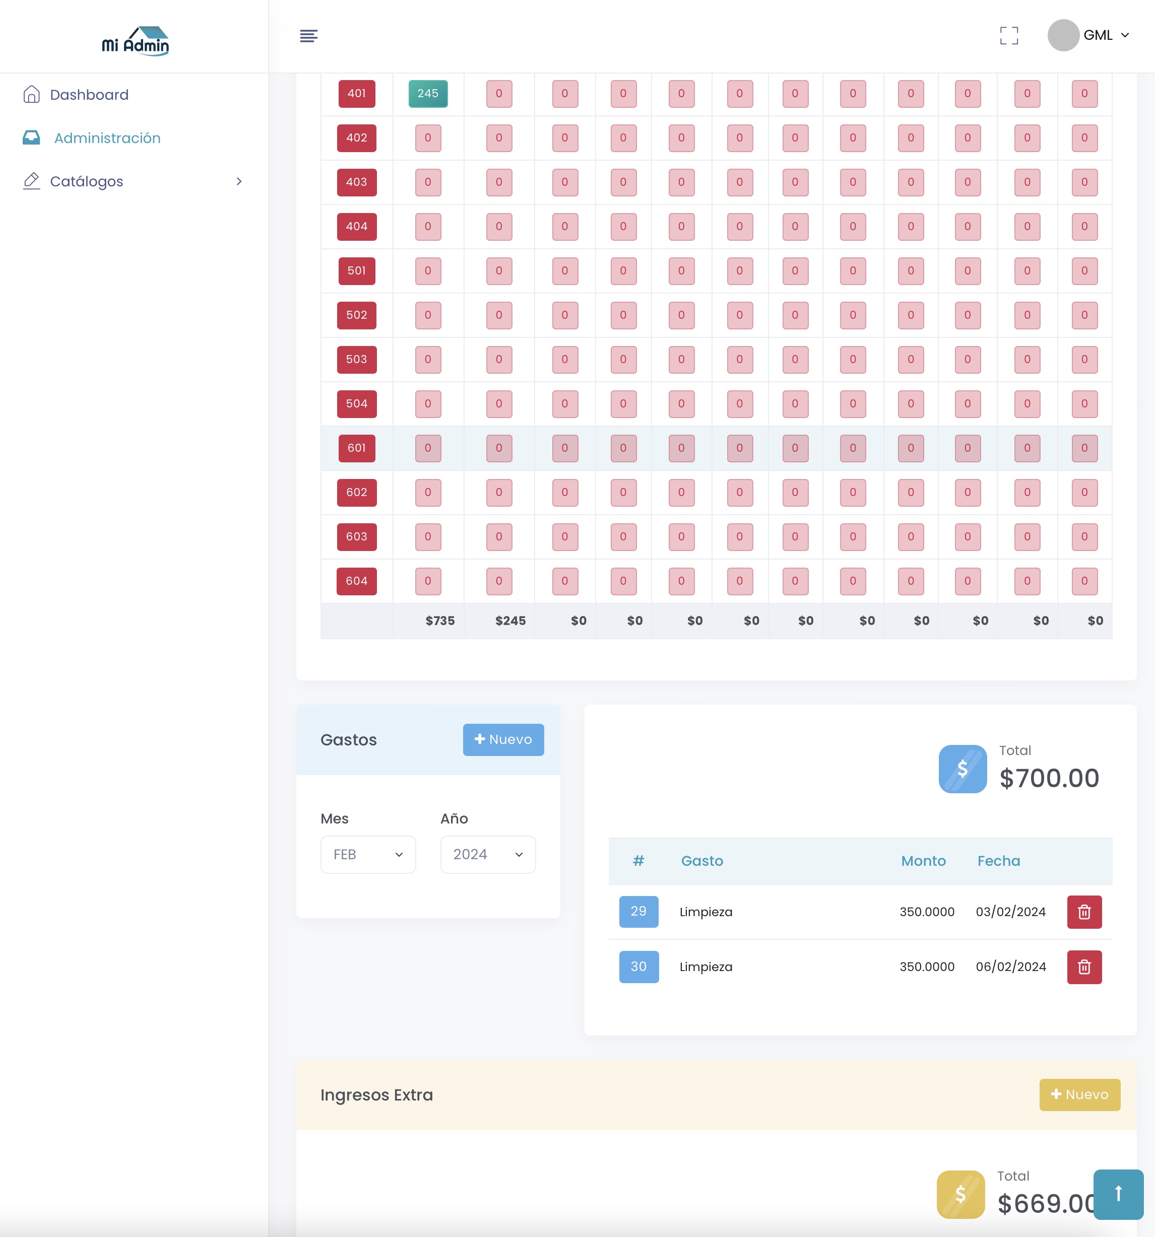The image size is (1155, 1237).
Task: Click the Mi Admin house logo
Action: (135, 41)
